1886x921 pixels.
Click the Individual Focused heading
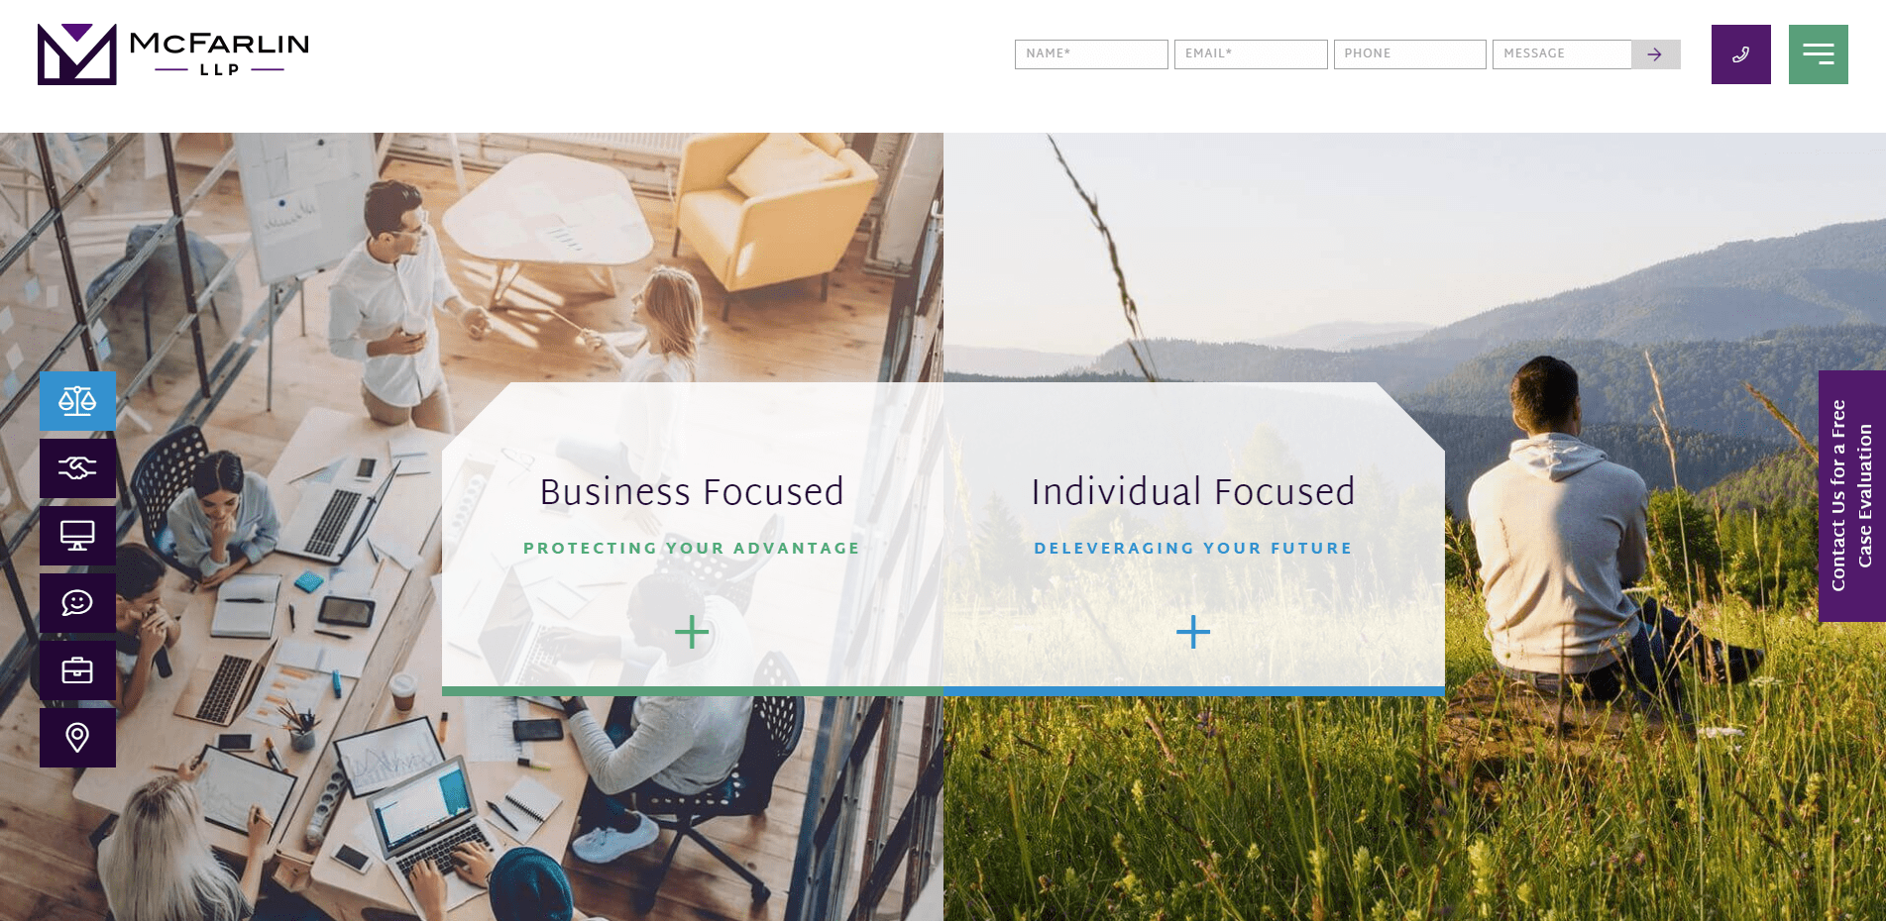(1193, 492)
